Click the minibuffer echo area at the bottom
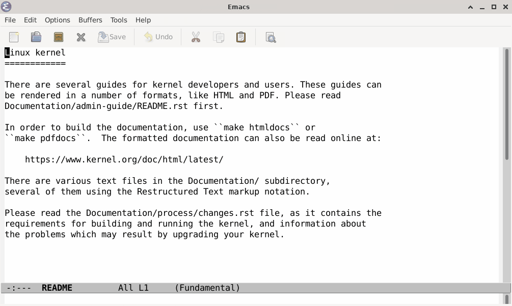512x306 pixels. (x=252, y=299)
